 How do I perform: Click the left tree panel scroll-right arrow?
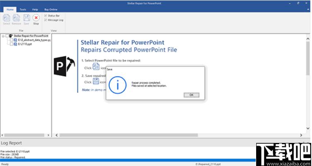[48, 135]
